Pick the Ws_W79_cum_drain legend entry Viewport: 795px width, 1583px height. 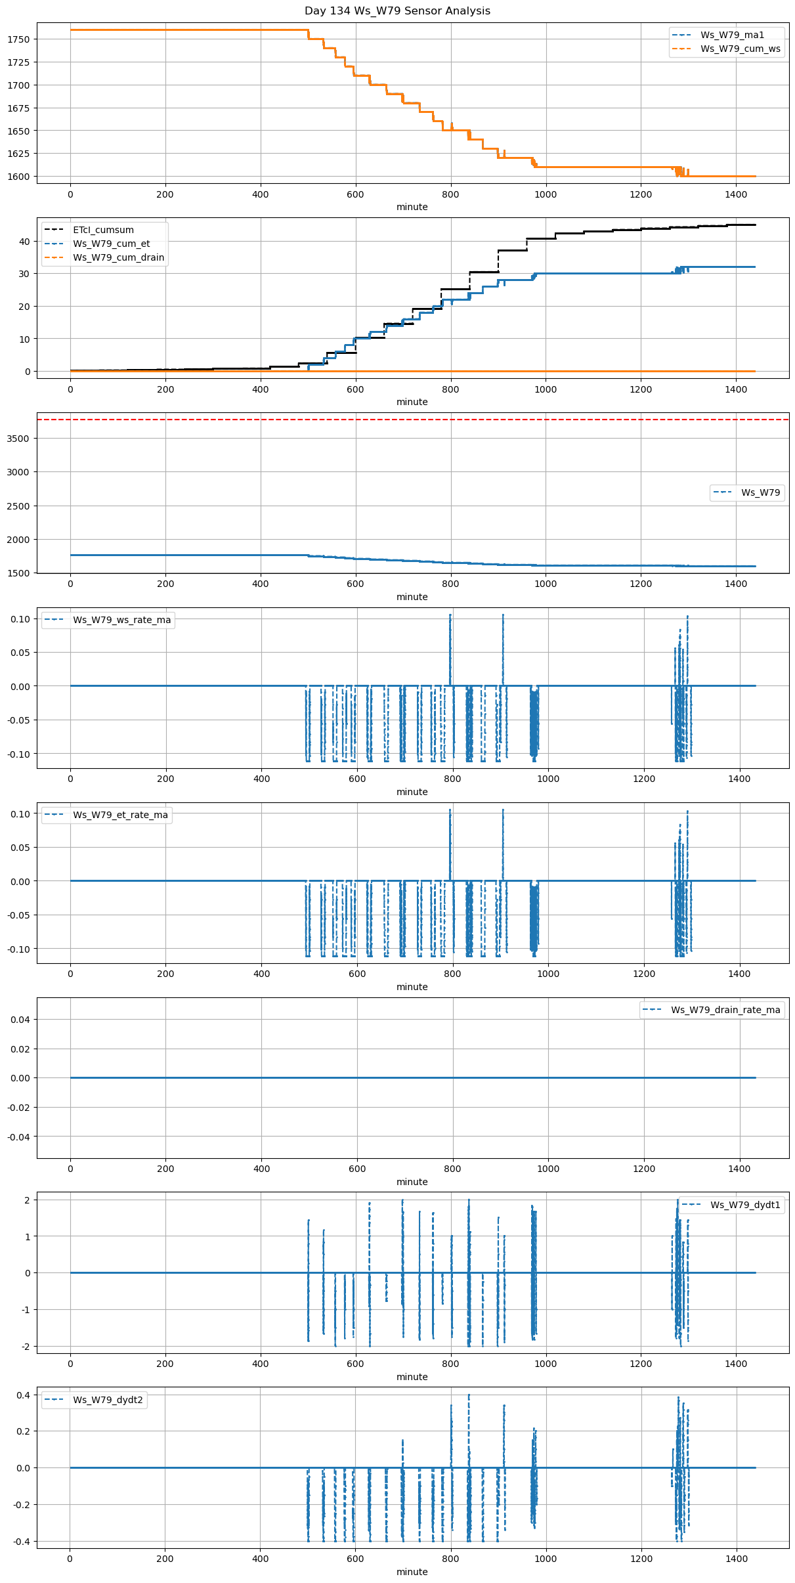[x=118, y=258]
